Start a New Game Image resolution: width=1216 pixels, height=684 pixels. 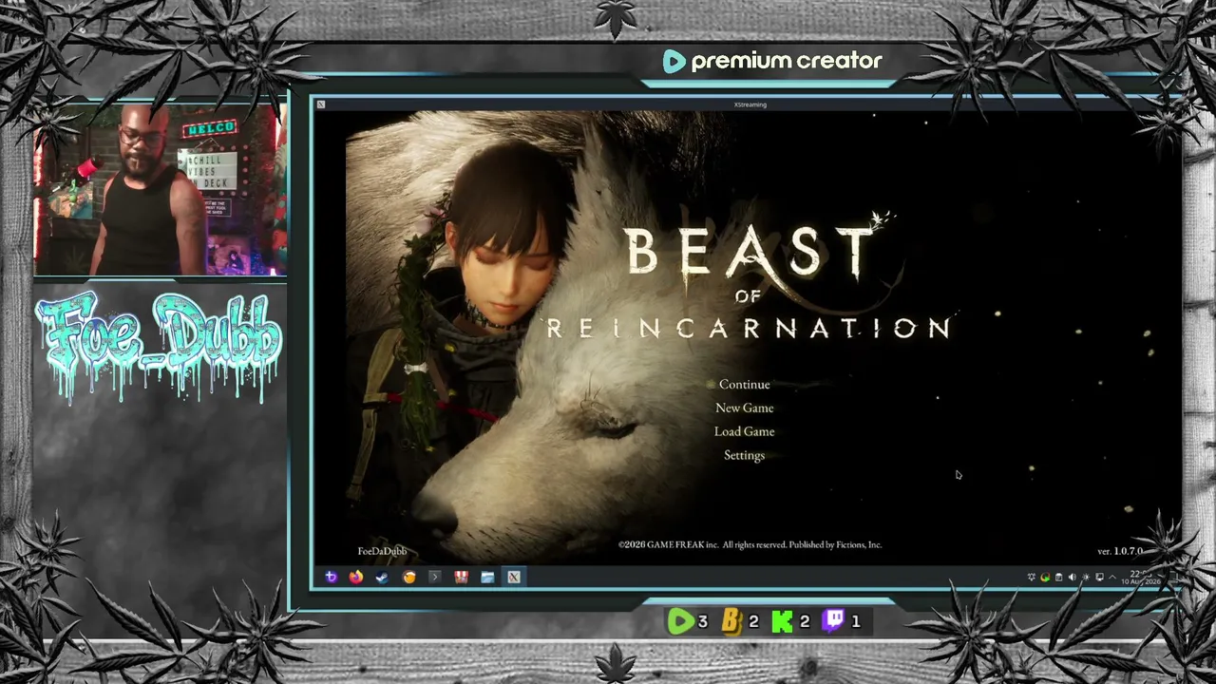coord(744,408)
